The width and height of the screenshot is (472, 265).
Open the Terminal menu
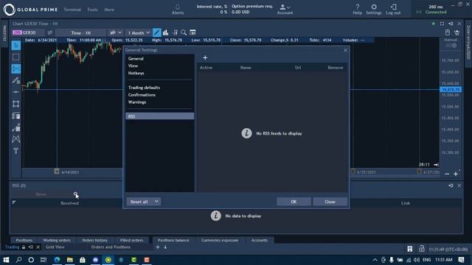pyautogui.click(x=72, y=10)
